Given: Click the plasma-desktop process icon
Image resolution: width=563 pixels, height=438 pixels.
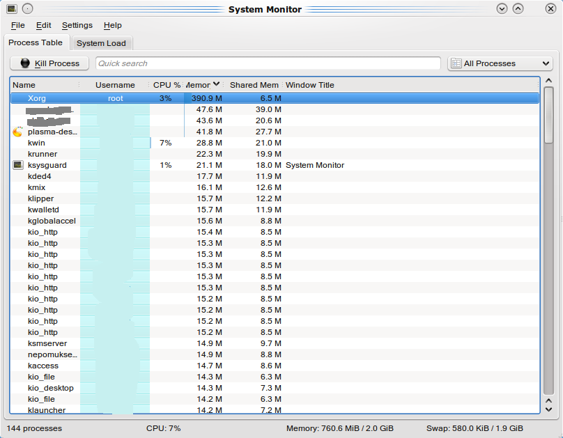Looking at the screenshot, I should pos(17,132).
